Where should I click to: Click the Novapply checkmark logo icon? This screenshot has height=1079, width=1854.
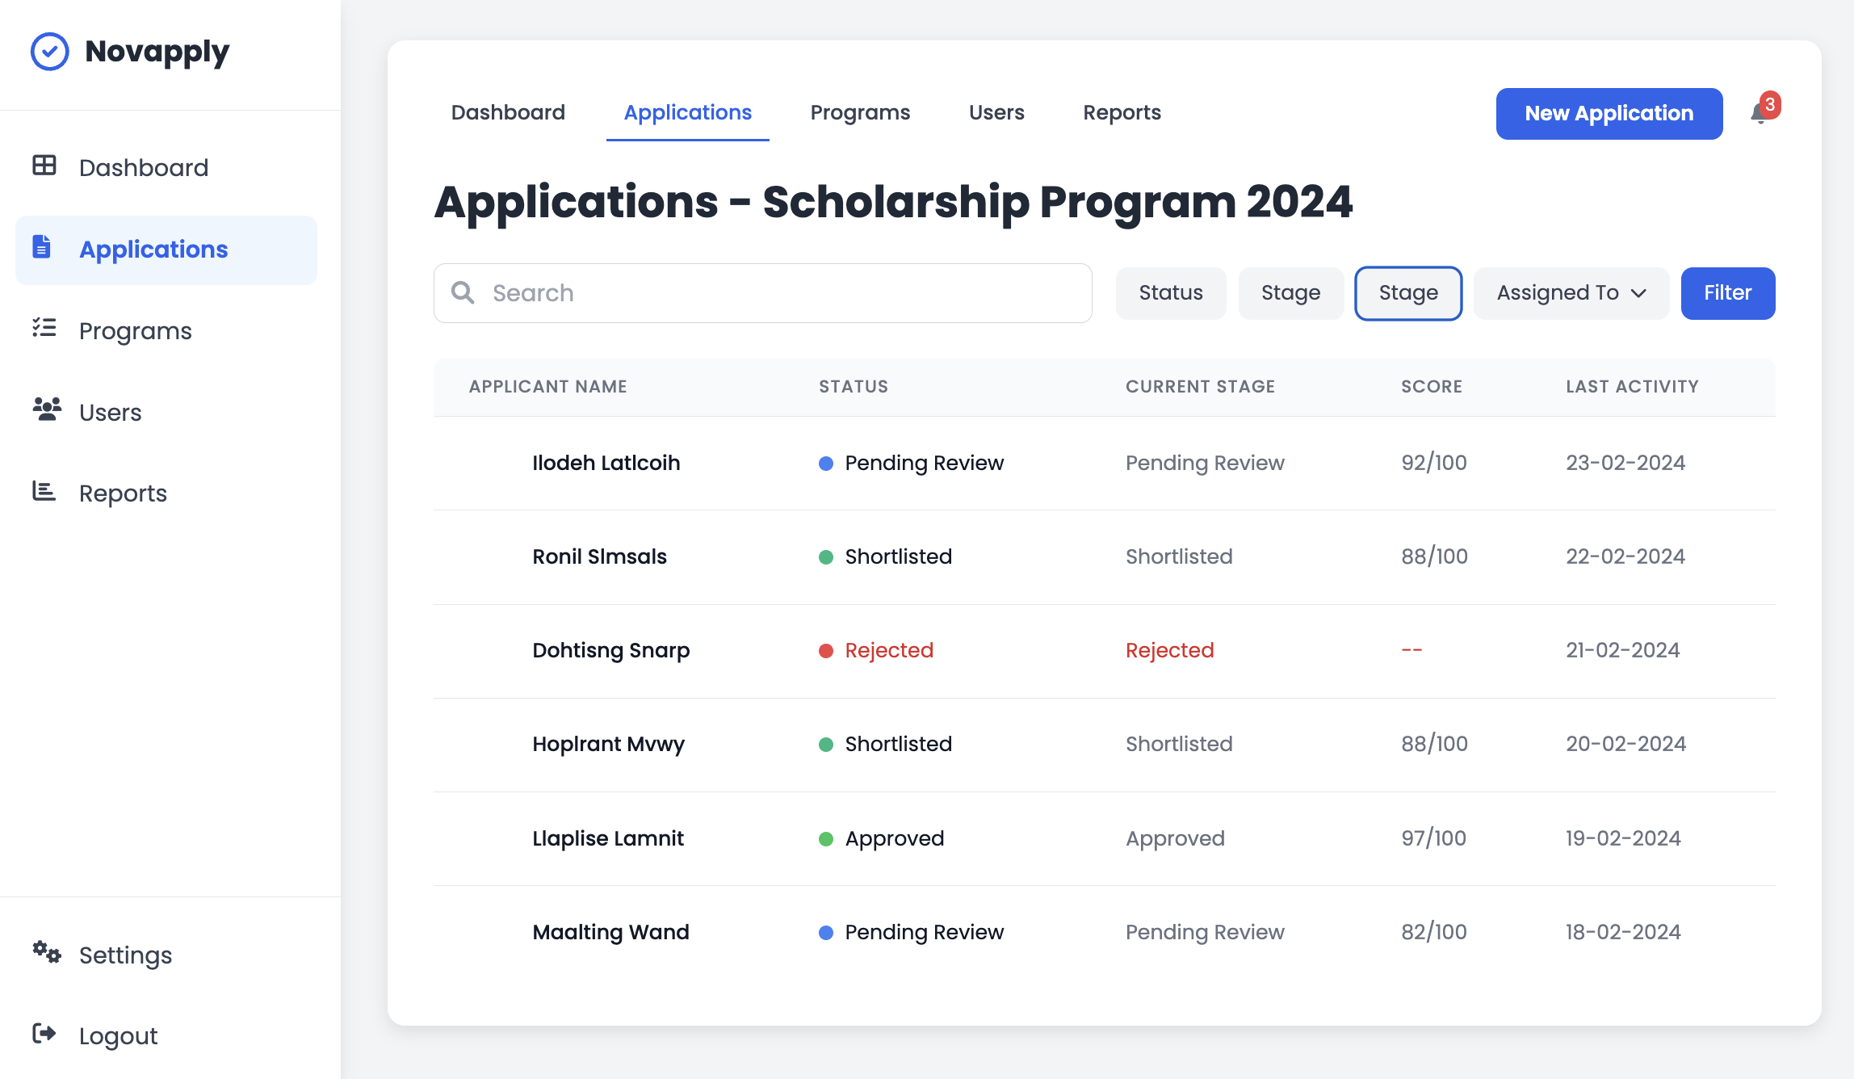pos(50,52)
